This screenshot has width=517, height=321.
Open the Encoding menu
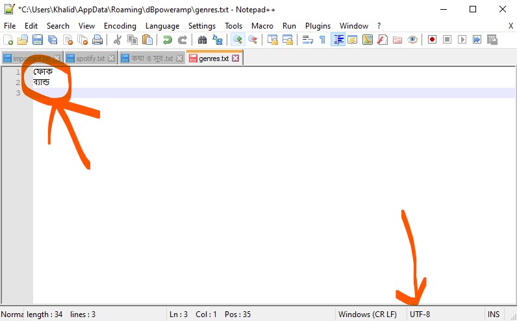click(x=120, y=26)
